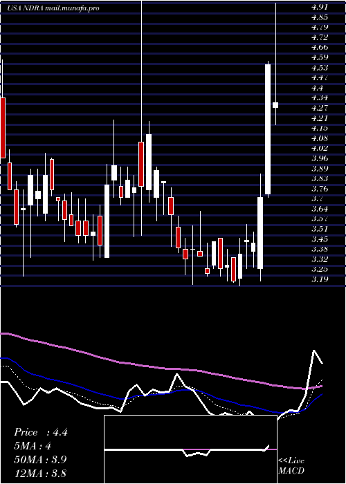Select the 4.66 price axis label
This screenshot has width=346, height=484.
pos(319,47)
